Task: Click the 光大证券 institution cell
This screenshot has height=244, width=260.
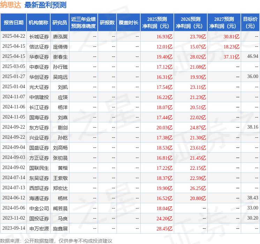Action: (x=39, y=87)
